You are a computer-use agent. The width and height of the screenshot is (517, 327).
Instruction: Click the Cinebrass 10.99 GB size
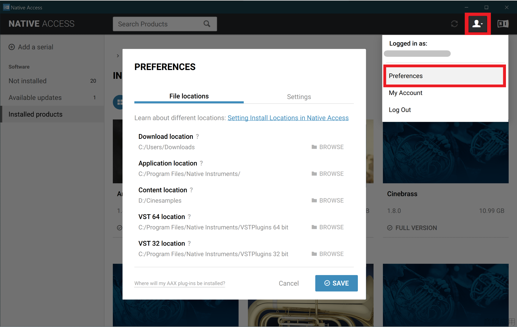pos(492,211)
